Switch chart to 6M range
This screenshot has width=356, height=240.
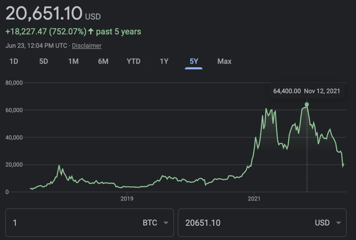pyautogui.click(x=103, y=61)
